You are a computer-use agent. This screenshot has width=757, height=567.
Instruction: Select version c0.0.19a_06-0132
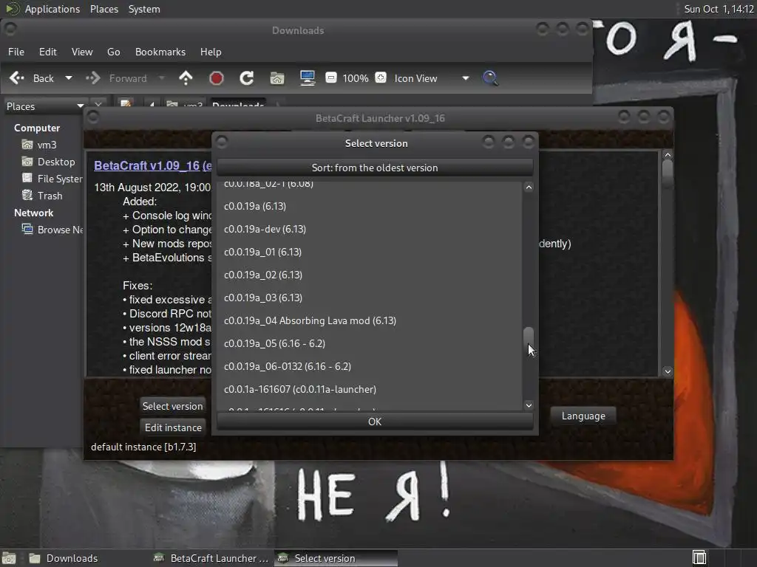[x=370, y=366]
